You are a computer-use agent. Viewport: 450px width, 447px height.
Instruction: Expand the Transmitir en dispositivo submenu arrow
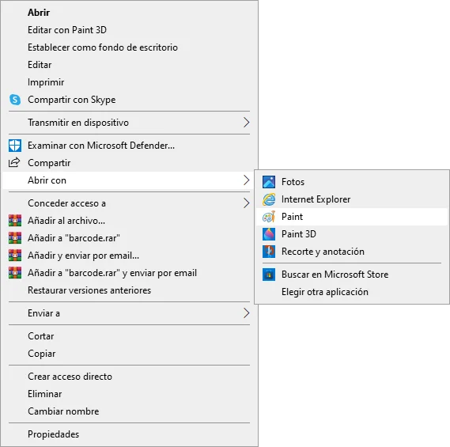[x=246, y=123]
